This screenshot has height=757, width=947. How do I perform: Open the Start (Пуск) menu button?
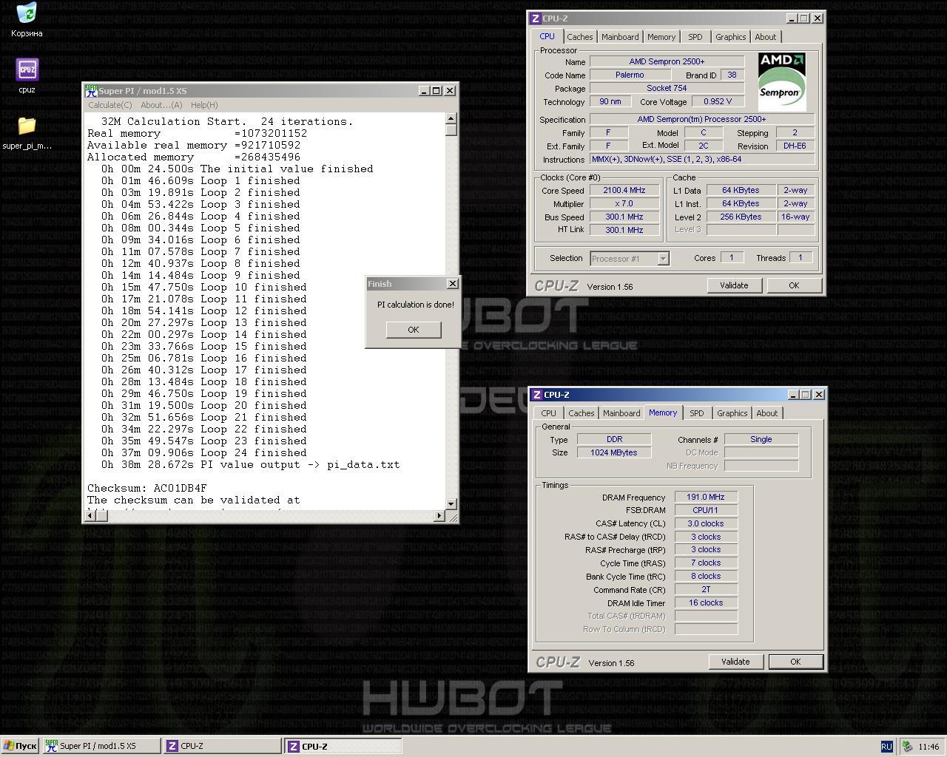20,746
